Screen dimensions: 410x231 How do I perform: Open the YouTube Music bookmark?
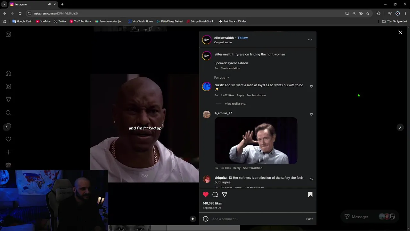tap(81, 21)
